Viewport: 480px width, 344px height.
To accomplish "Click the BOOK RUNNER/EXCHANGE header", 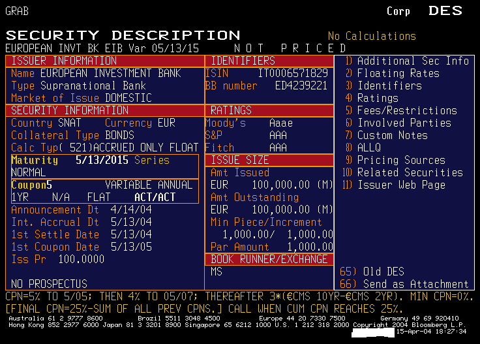I will coord(269,259).
